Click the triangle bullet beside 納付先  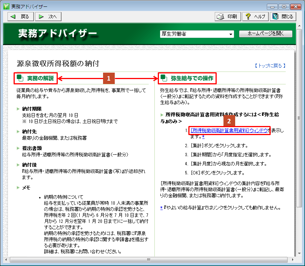click(x=18, y=132)
